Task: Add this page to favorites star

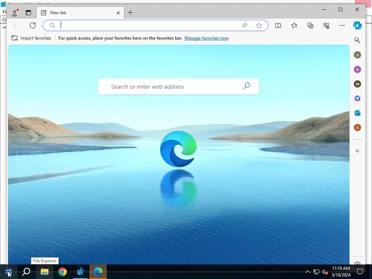Action: [259, 25]
